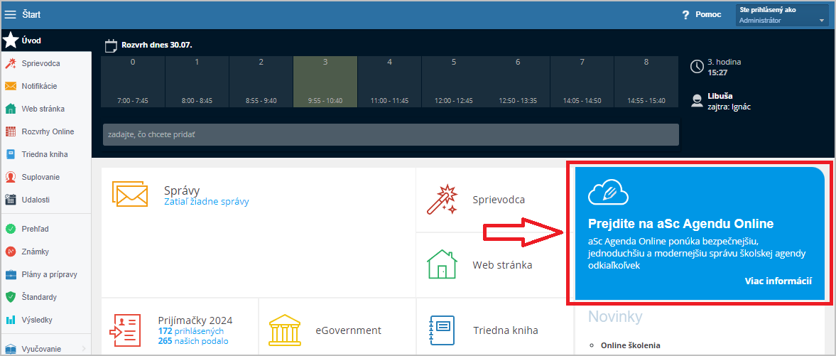Click 'Rozvrh dnes 30.07.' heading text
The height and width of the screenshot is (356, 836).
pos(157,45)
